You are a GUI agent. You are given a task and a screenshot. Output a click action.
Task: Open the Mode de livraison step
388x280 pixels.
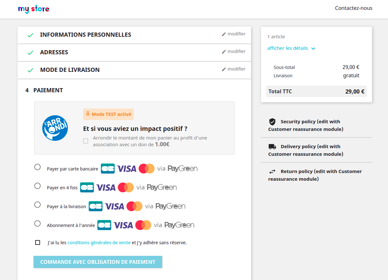click(70, 70)
